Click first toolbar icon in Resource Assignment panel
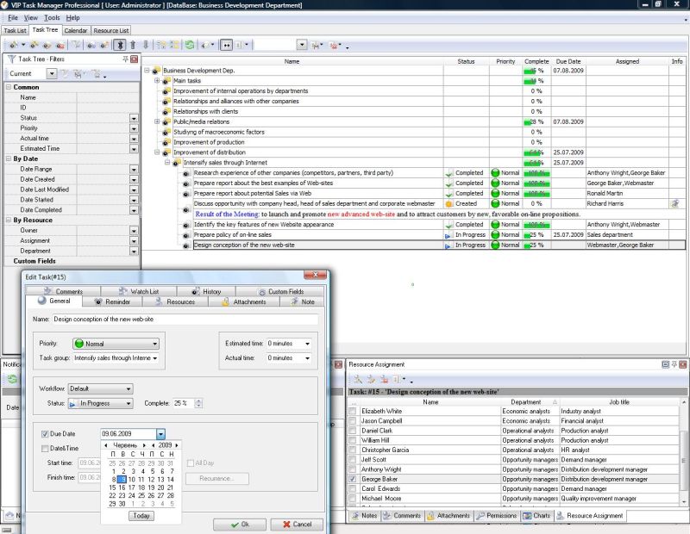The height and width of the screenshot is (534, 690). click(x=357, y=379)
